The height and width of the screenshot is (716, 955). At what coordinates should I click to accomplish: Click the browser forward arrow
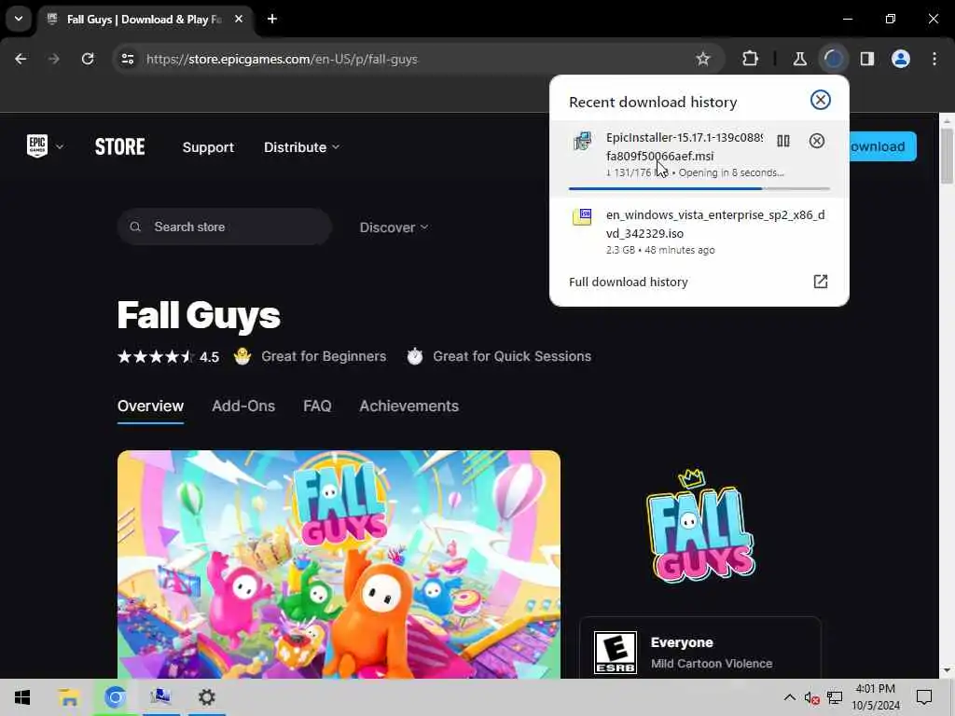pyautogui.click(x=53, y=59)
